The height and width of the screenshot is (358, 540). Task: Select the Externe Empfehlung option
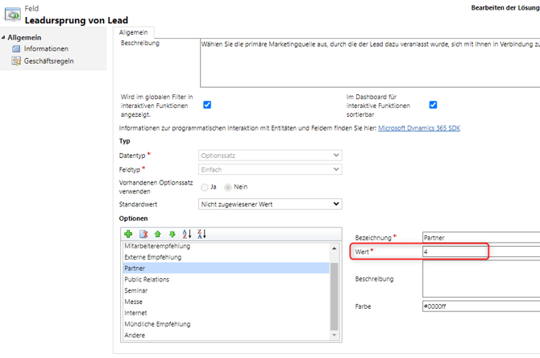tap(226, 257)
